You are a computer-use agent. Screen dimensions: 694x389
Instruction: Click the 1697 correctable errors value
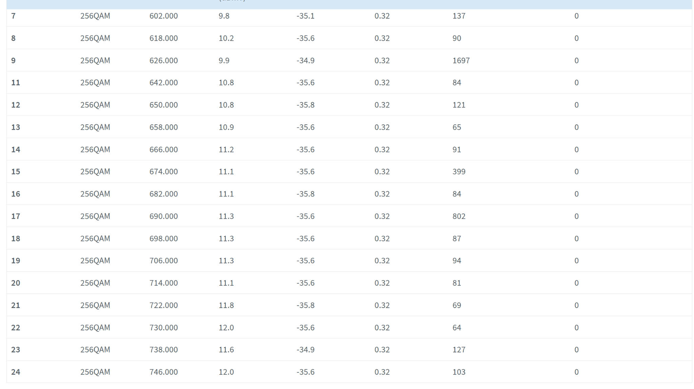tap(461, 61)
